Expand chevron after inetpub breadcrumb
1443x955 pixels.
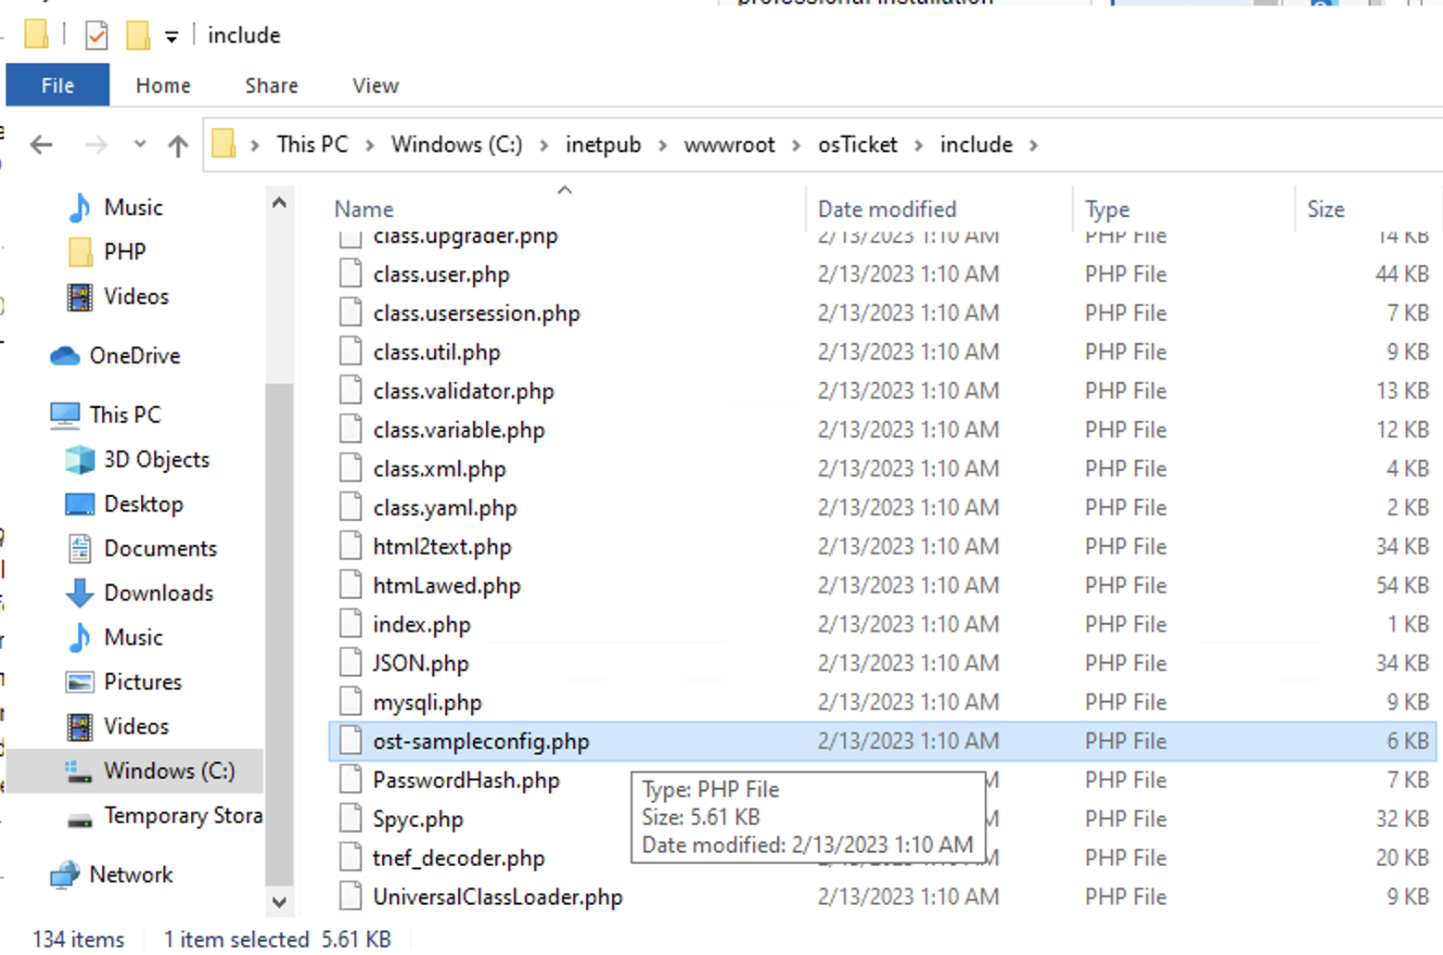662,146
